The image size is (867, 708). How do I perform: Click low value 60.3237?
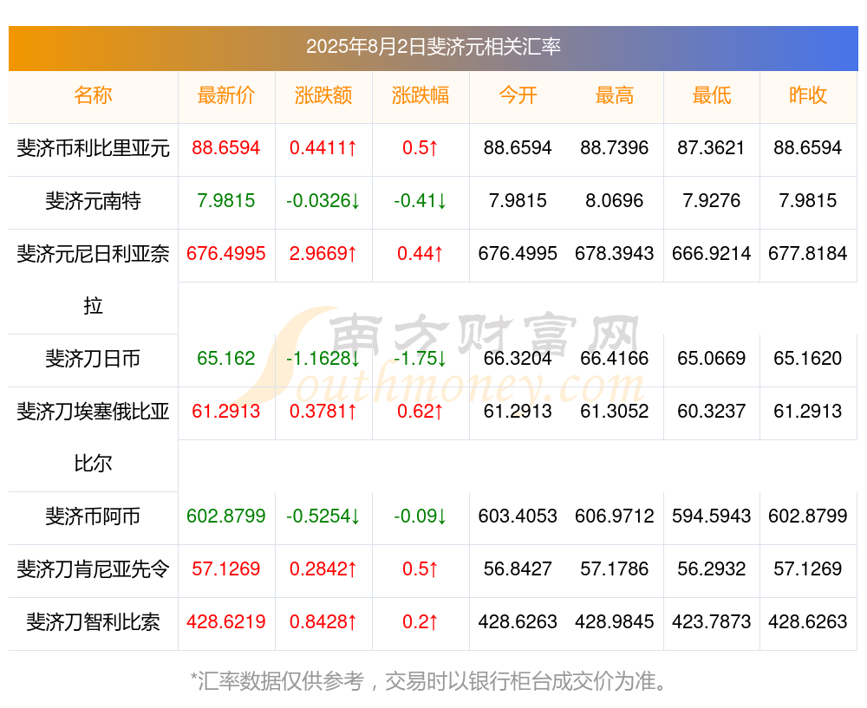pyautogui.click(x=712, y=412)
